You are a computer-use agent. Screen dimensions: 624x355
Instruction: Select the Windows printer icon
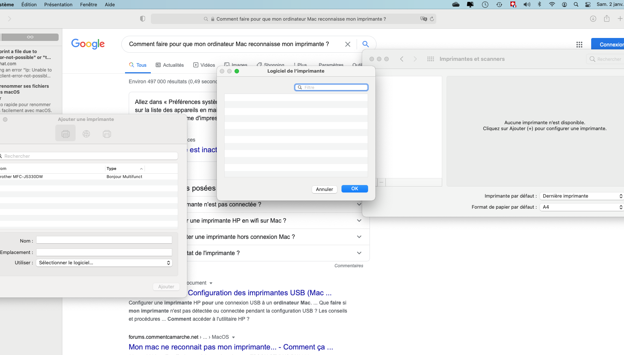(107, 134)
